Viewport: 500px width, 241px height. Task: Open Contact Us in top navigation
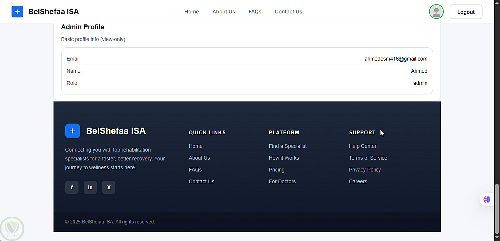(288, 12)
